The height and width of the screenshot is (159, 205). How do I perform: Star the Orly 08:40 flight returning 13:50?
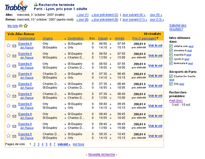9,126
